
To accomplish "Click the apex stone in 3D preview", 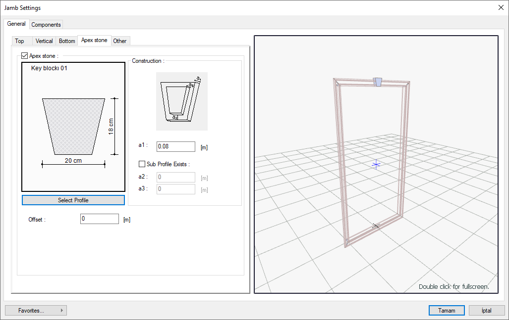I will [x=378, y=82].
